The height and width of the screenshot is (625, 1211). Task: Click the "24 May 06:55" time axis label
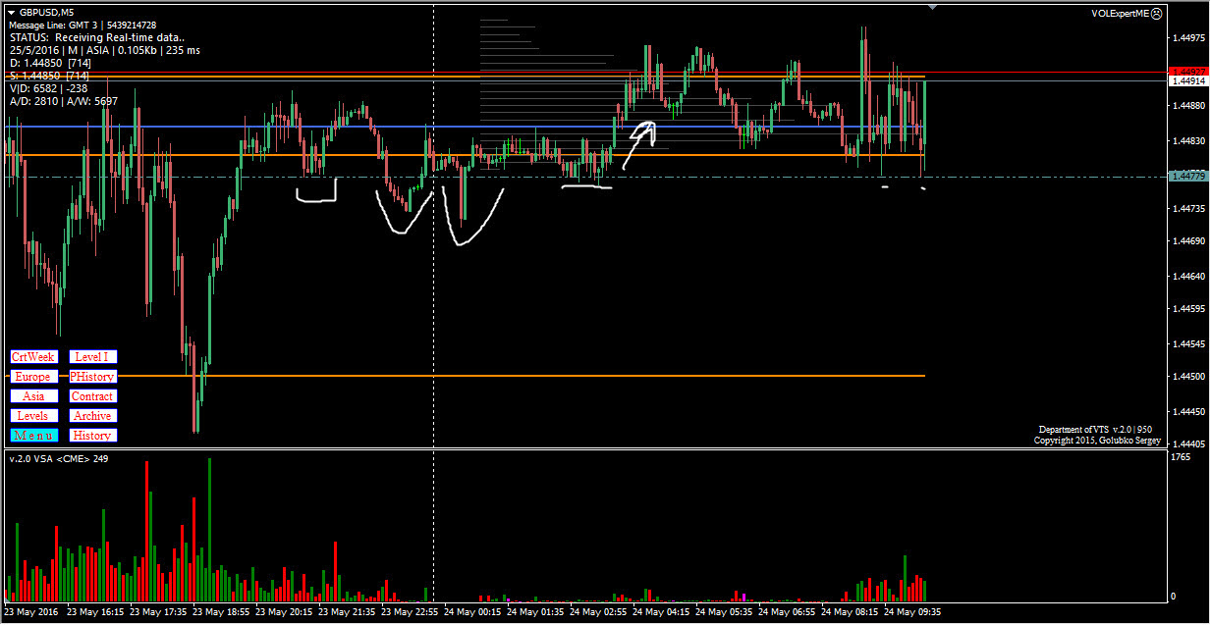787,612
